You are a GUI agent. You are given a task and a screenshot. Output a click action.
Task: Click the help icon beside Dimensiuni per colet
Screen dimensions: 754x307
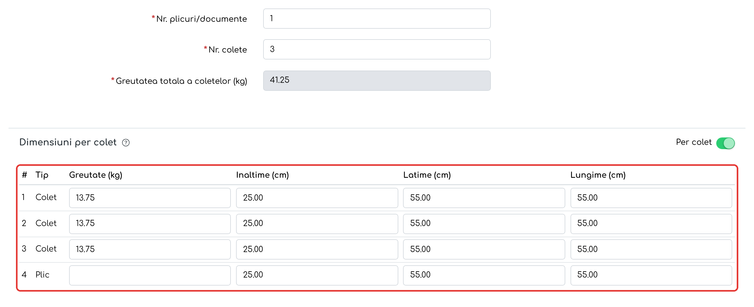click(126, 142)
